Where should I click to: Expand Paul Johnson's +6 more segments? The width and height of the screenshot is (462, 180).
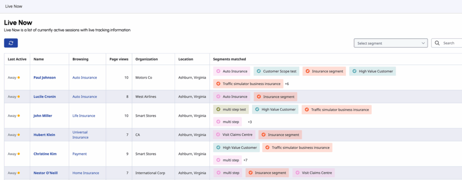pos(286,83)
